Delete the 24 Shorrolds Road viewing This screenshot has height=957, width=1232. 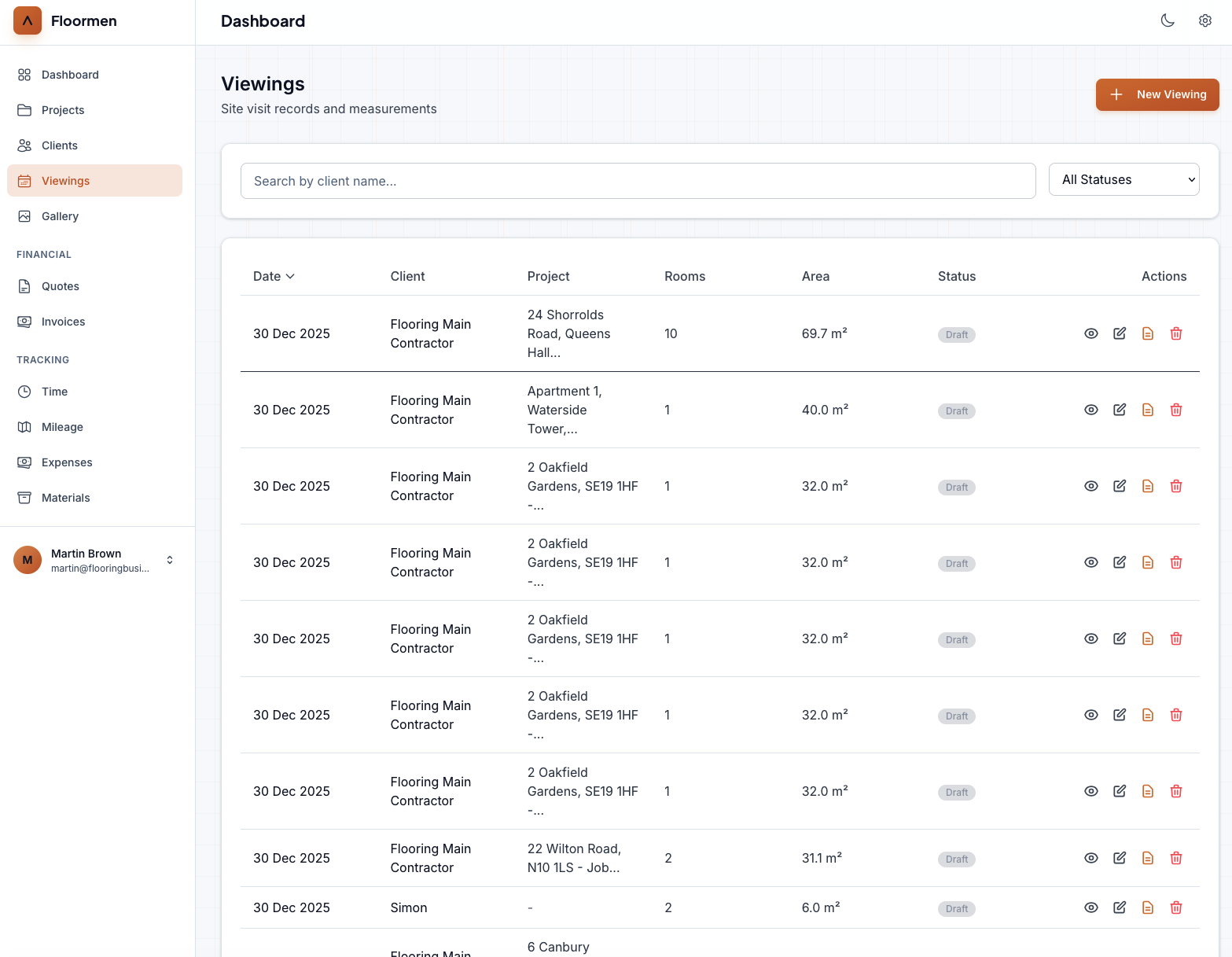[1175, 333]
